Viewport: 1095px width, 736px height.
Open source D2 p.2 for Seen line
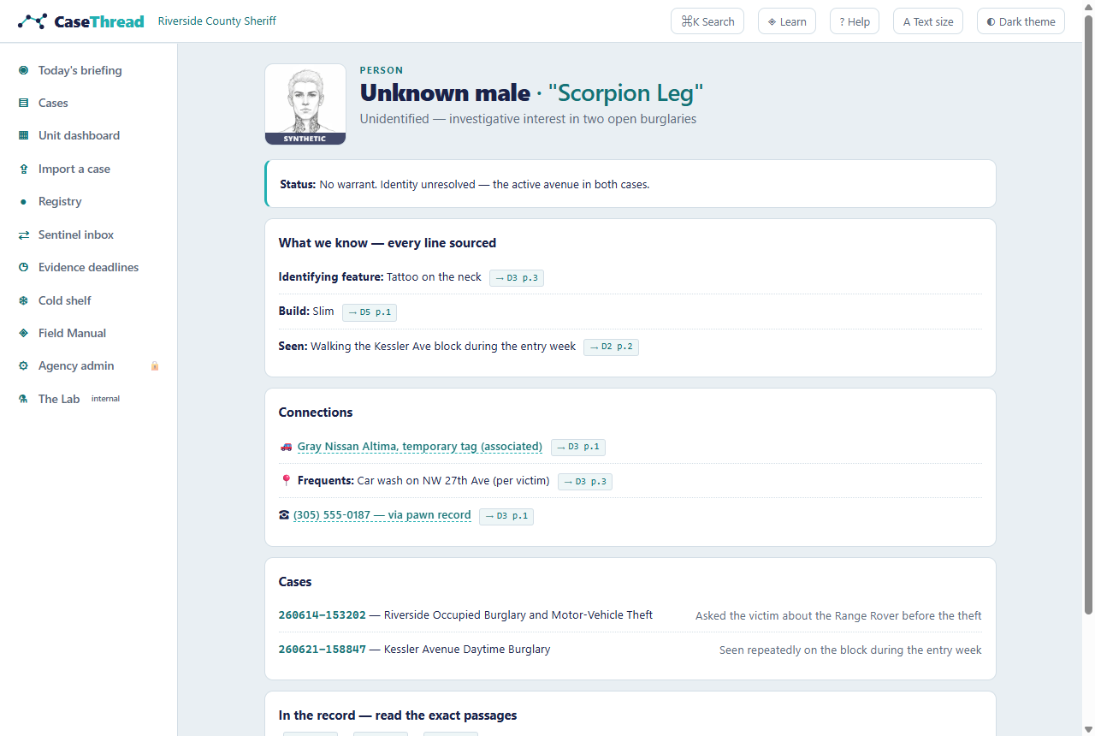(x=611, y=347)
